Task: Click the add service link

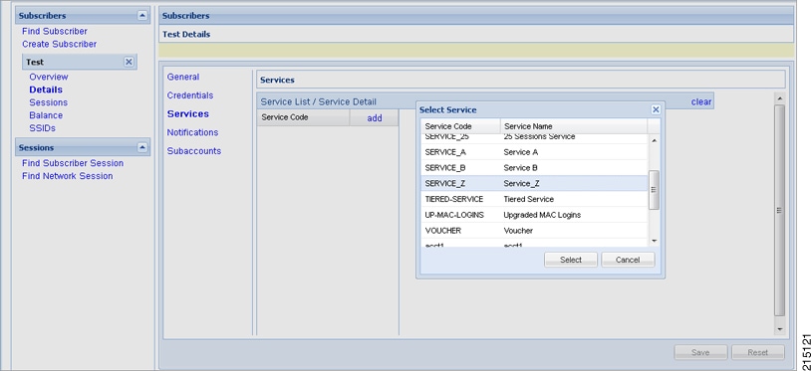Action: coord(375,118)
